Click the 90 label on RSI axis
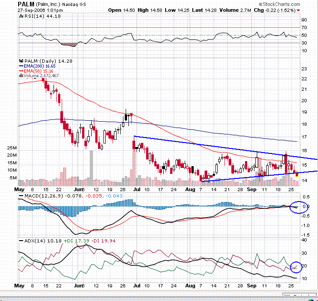 point(304,20)
